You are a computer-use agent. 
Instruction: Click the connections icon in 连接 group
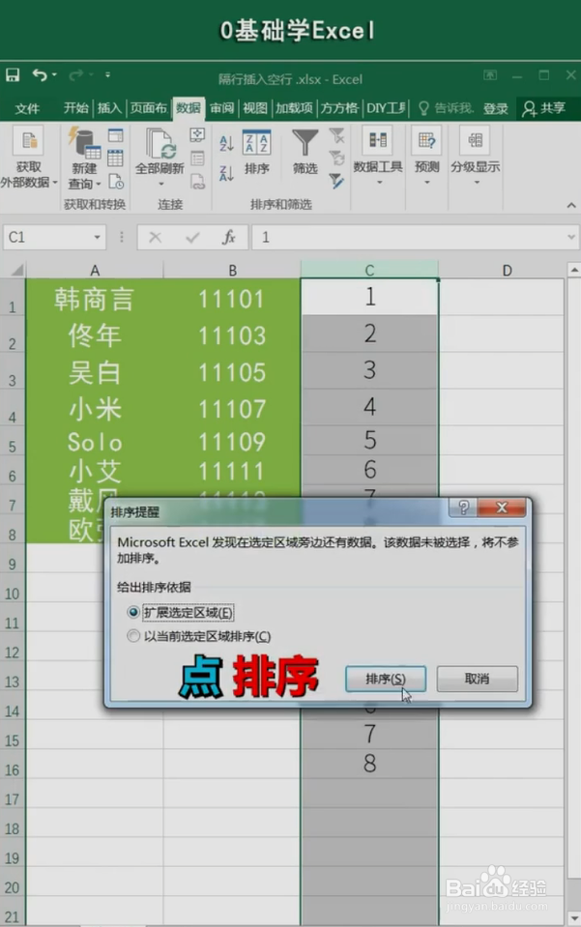[x=197, y=134]
